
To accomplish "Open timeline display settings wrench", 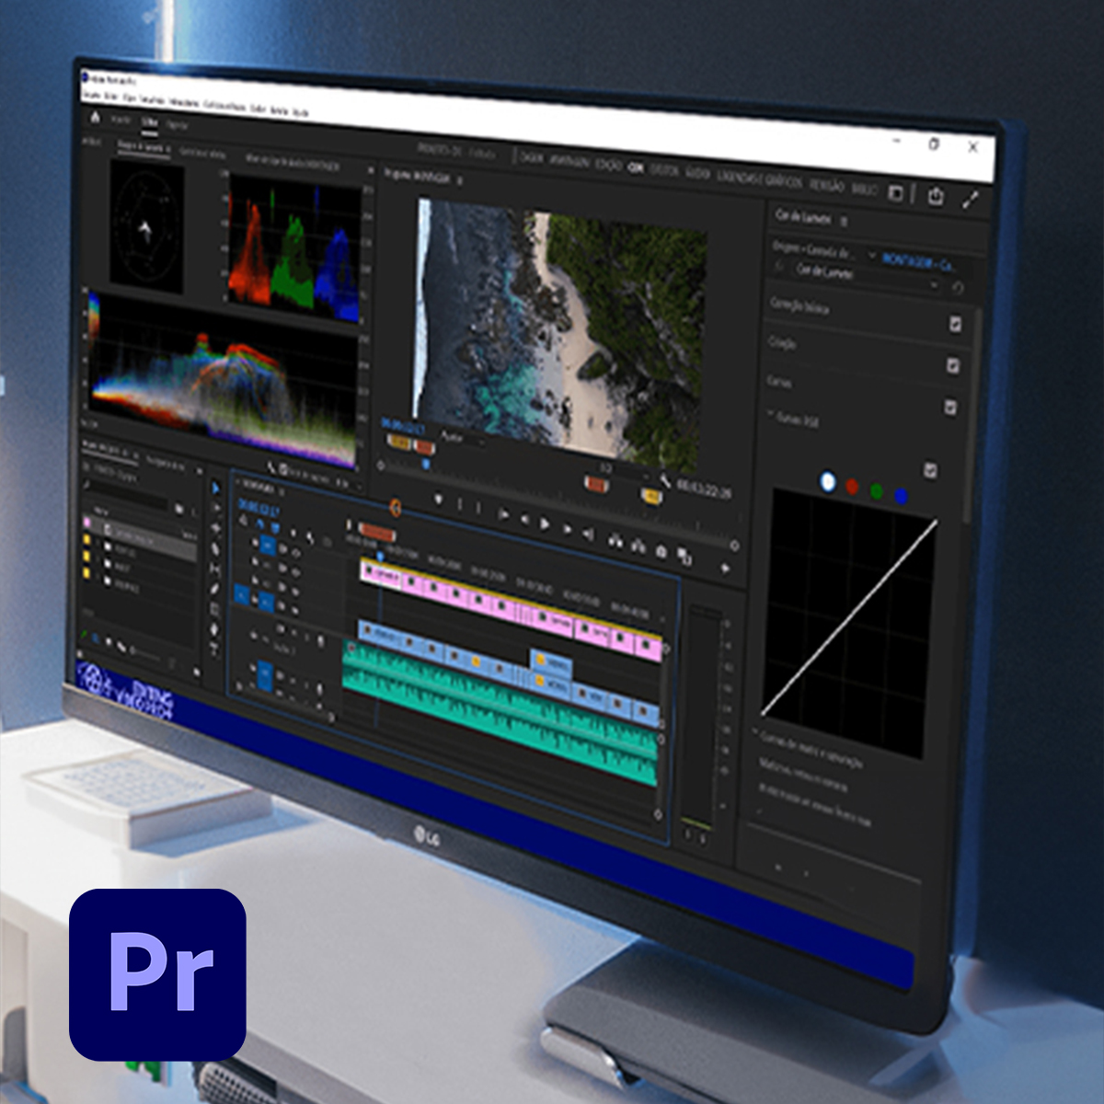I will [x=309, y=538].
